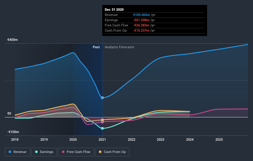Click the €400m y-axis label
Image resolution: width=253 pixels, height=161 pixels.
pos(13,40)
